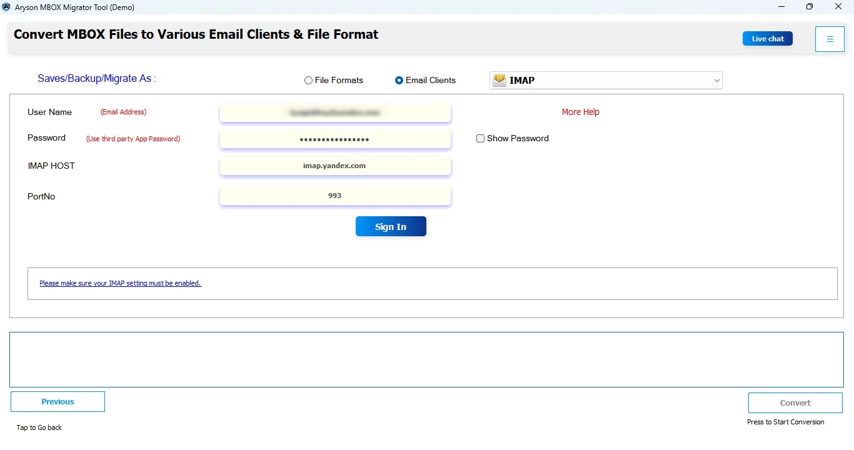Open the More Help link
The width and height of the screenshot is (854, 450).
coord(580,112)
